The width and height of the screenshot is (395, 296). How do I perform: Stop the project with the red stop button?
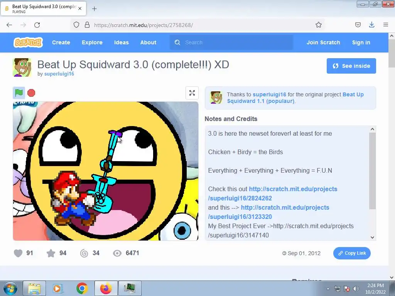click(x=31, y=93)
